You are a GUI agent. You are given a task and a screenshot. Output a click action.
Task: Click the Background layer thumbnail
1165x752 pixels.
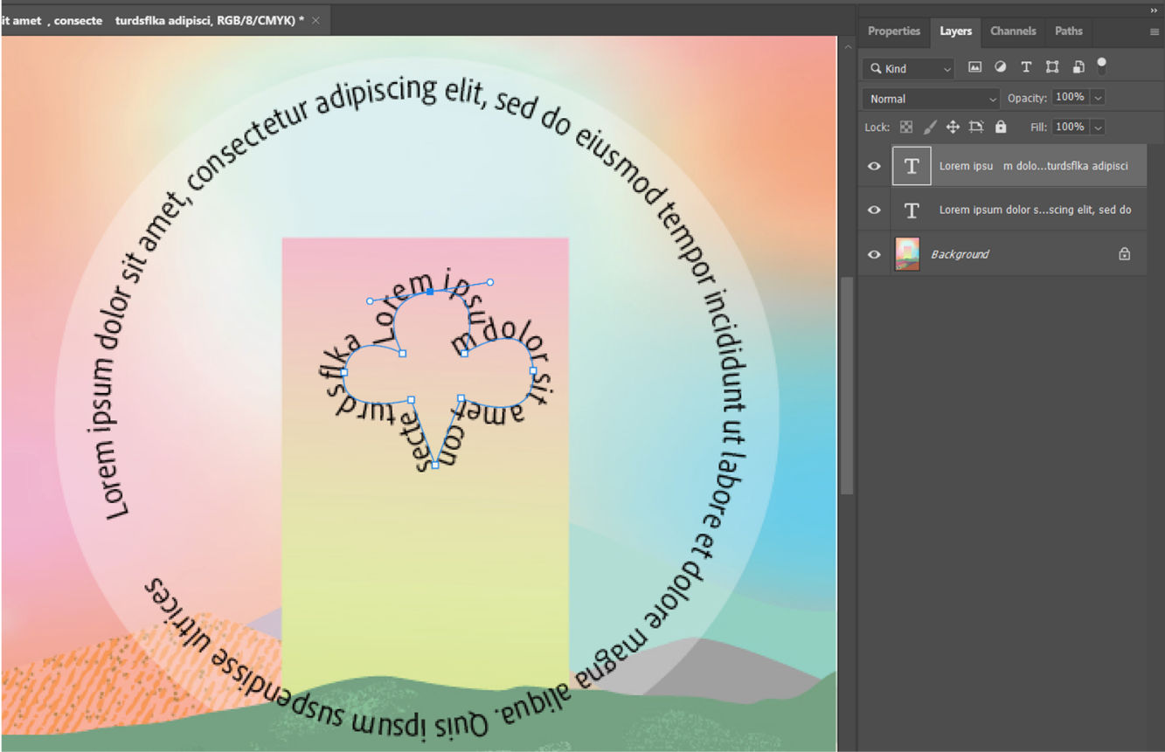pyautogui.click(x=907, y=253)
